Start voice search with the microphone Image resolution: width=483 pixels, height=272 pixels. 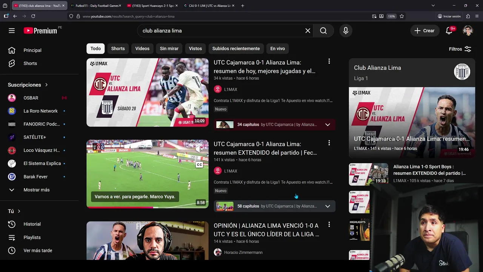click(x=346, y=31)
